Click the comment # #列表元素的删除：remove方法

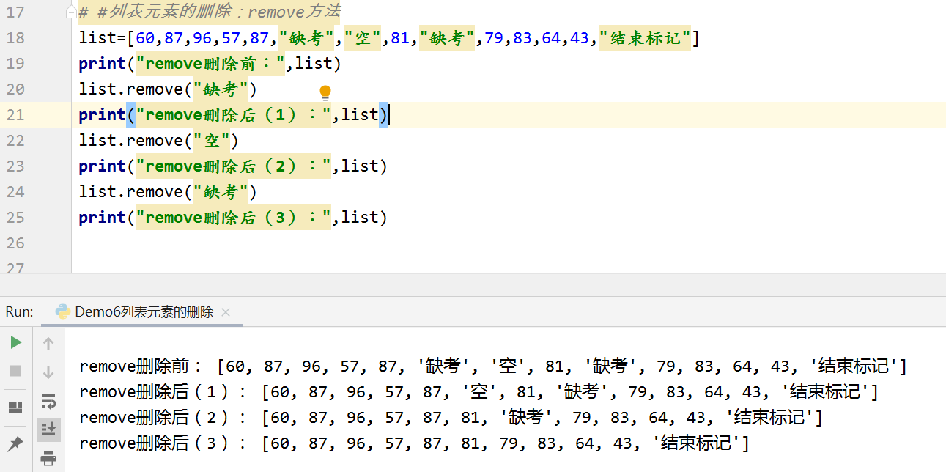[x=210, y=12]
